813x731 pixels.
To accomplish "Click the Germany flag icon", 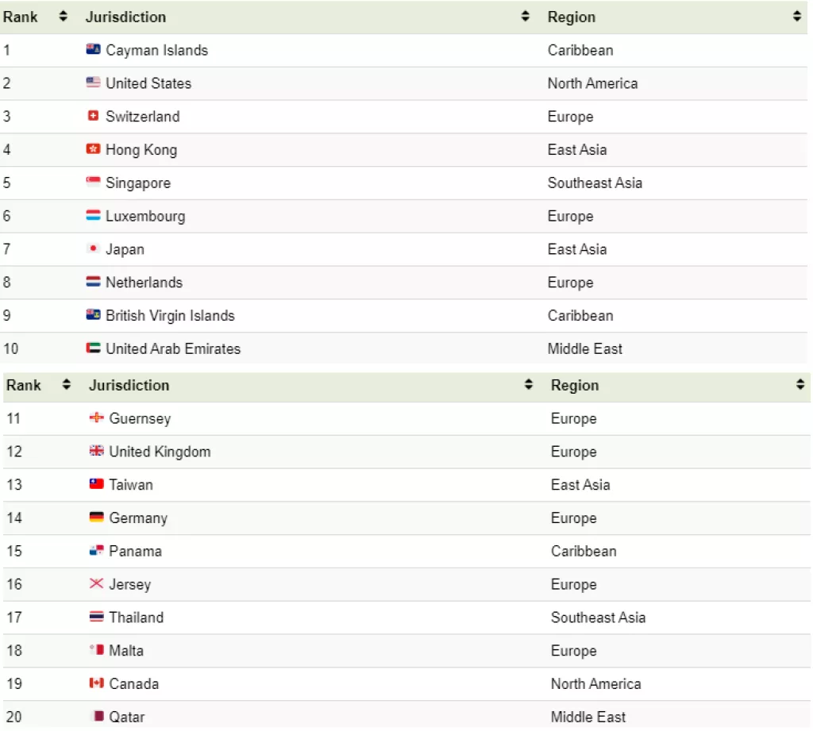I will [x=96, y=517].
